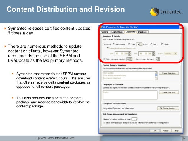The image size is (188, 141).
Task: Select the LiveUpdate tab
Action: [x=131, y=32]
